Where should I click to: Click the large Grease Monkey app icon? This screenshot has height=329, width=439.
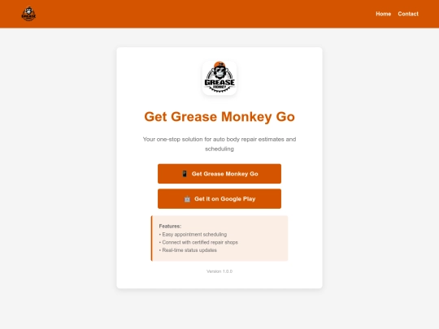tap(219, 78)
